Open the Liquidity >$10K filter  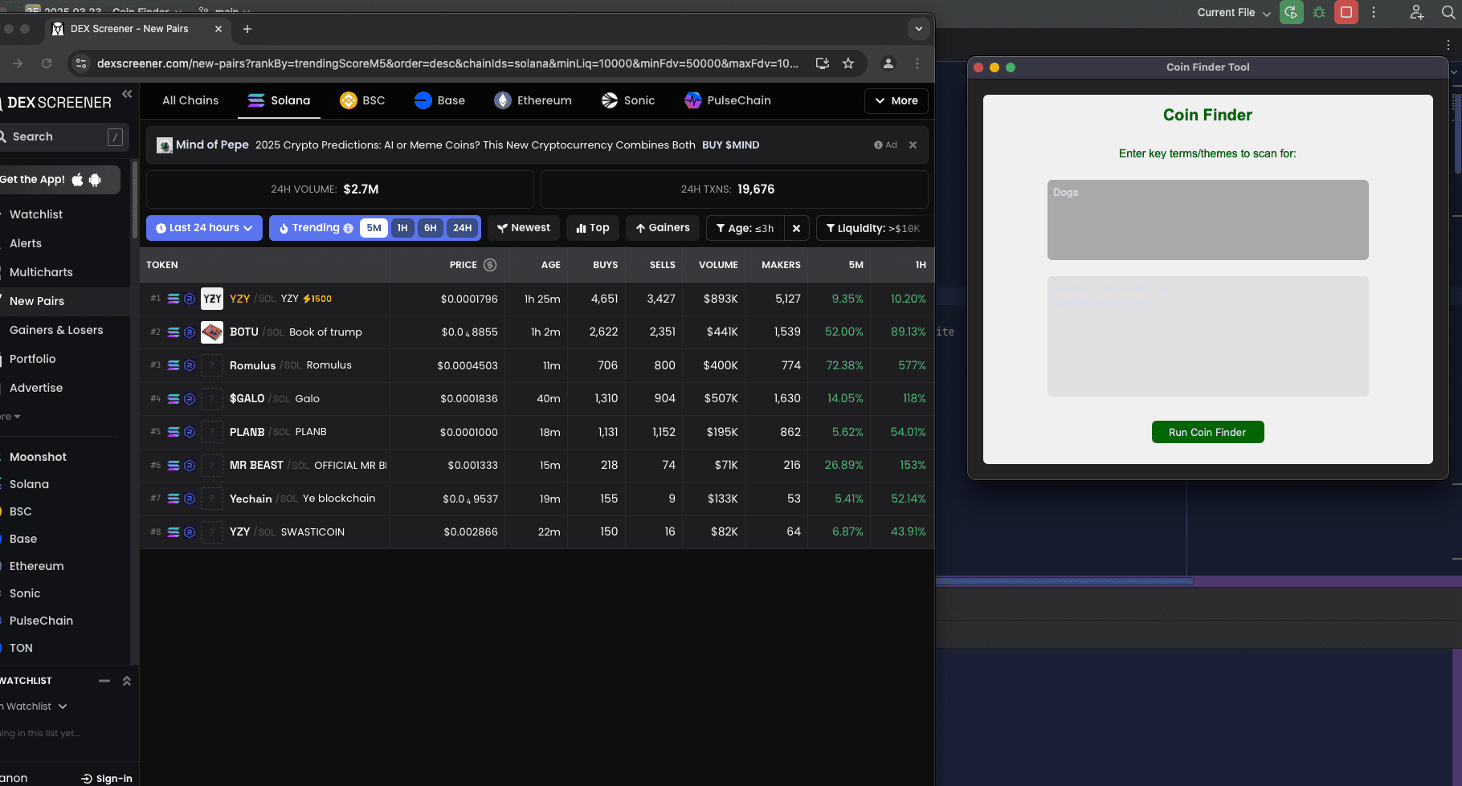point(873,228)
